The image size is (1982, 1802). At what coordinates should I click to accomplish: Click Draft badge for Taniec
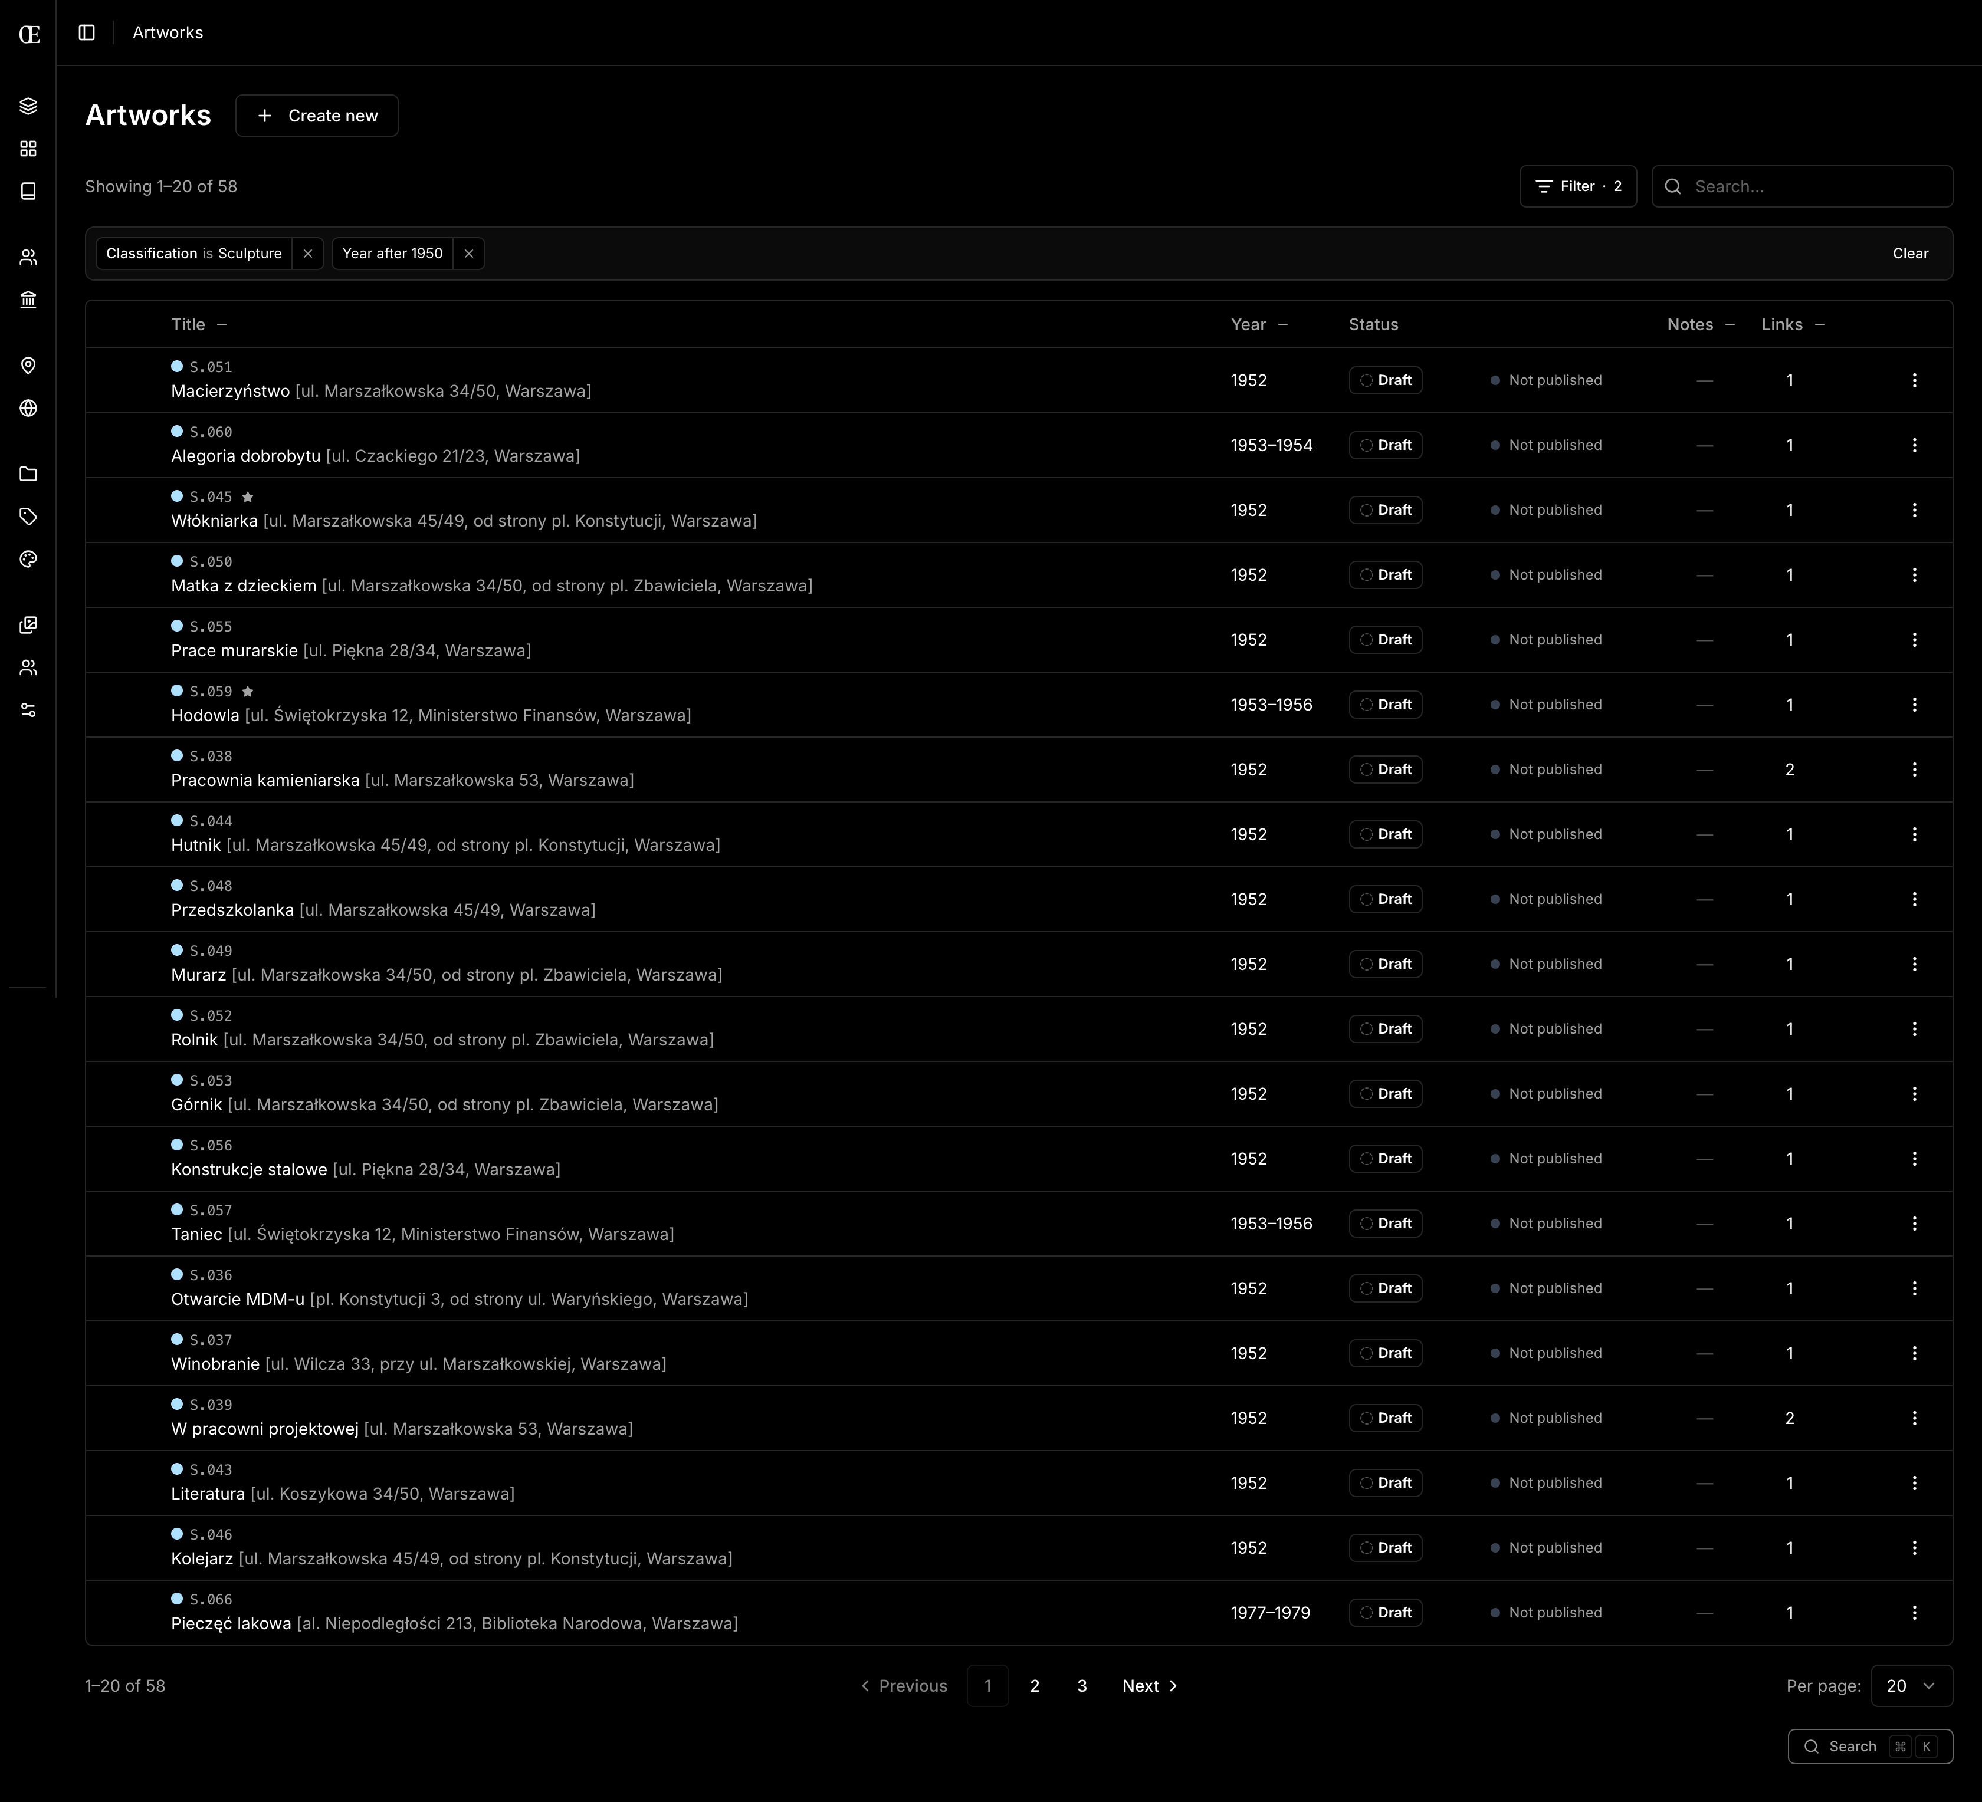(1385, 1224)
